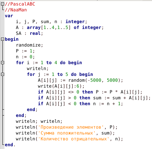
Task: Collapse the //PascalABC comment block fold marker
Action: (x=2, y=4)
